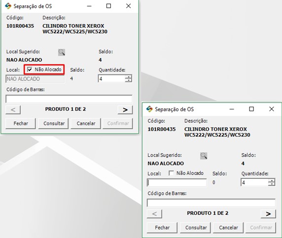Click previous product arrow in upper window
The image size is (282, 238).
pos(13,110)
